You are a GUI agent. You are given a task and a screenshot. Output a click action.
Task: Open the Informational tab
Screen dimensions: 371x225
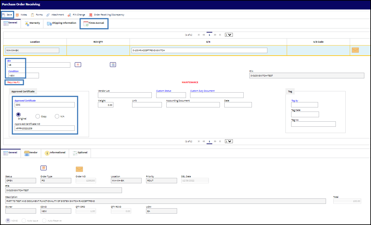[55, 153]
